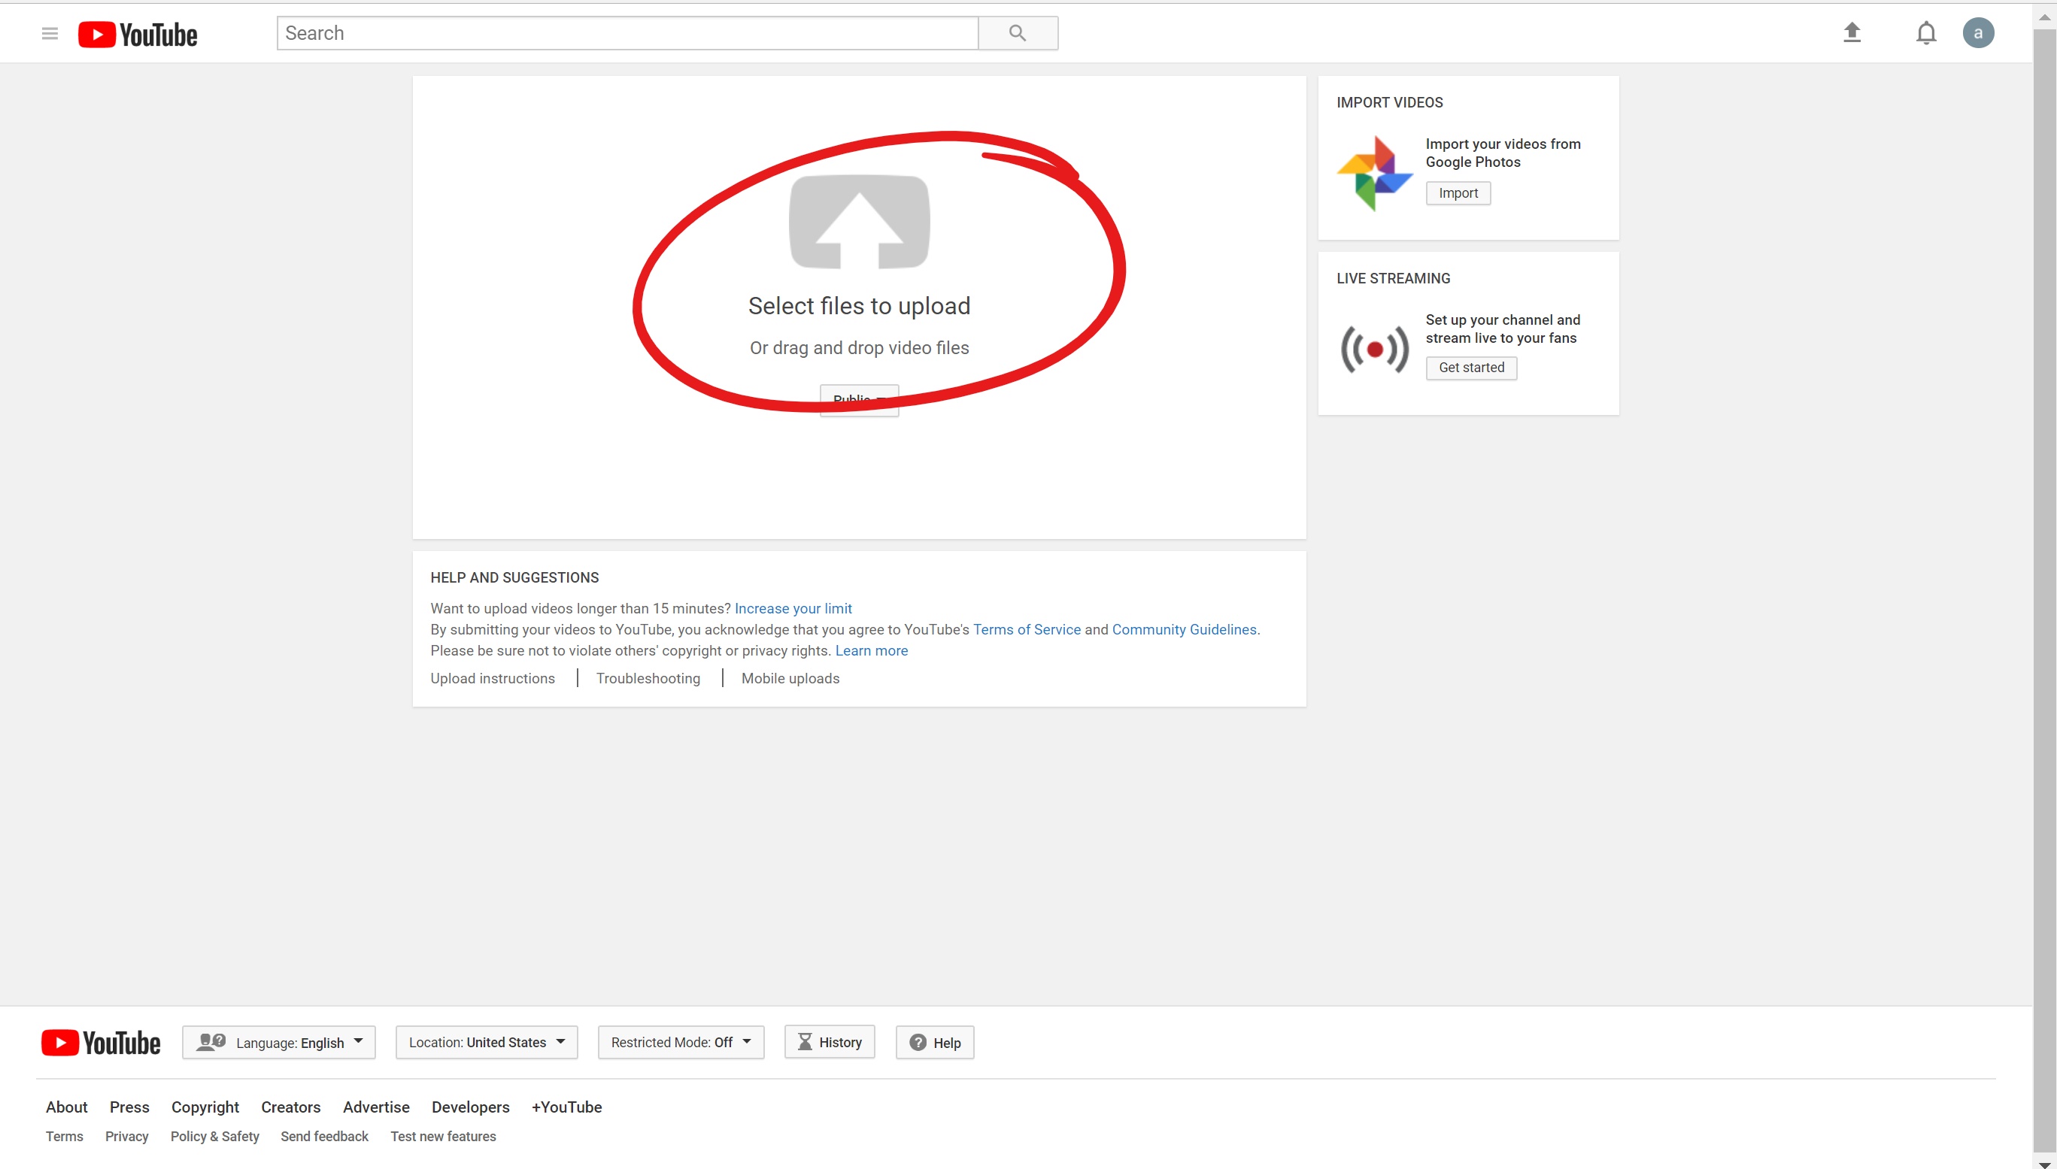Click the gray upload arrow to select files

[859, 223]
